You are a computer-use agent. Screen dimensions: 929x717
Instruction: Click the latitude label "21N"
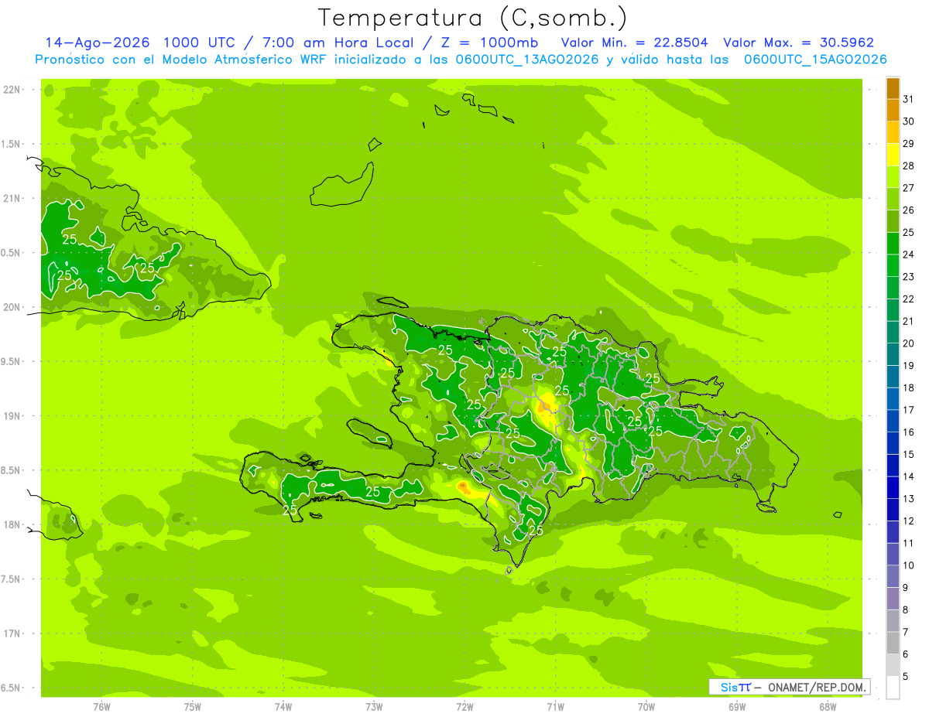[x=11, y=198]
